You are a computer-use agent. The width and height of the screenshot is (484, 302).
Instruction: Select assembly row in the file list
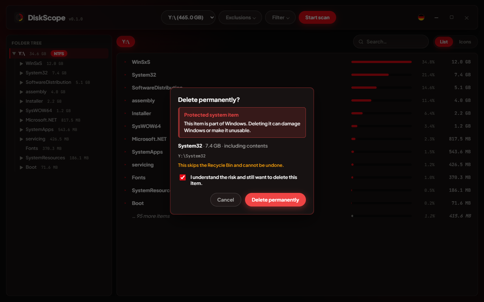pyautogui.click(x=297, y=100)
